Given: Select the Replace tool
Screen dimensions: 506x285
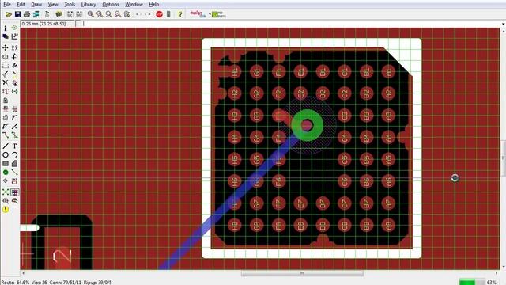Looking at the screenshot, I should tap(14, 92).
